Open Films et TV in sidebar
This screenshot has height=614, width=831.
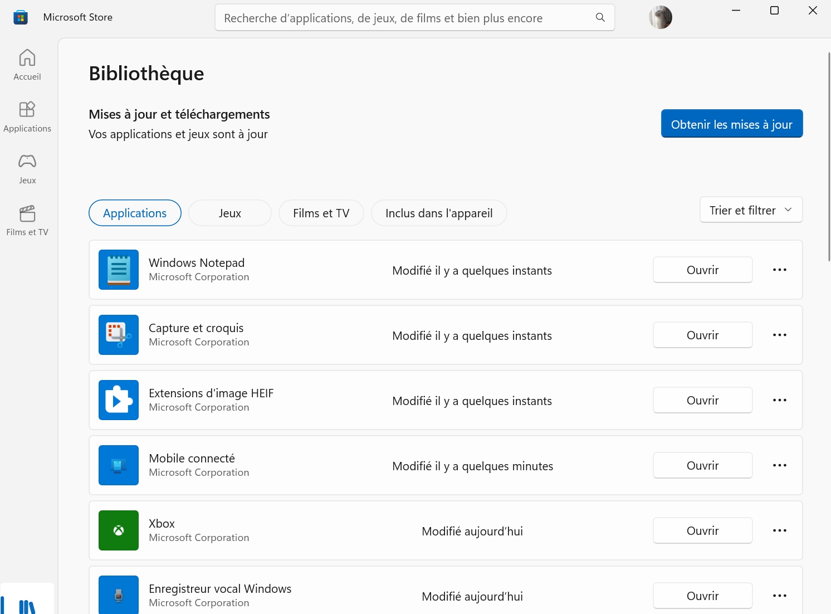tap(27, 221)
